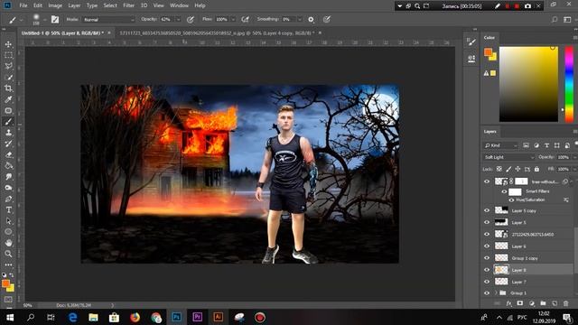Select the Crop tool
This screenshot has height=325, width=578.
tap(8, 88)
